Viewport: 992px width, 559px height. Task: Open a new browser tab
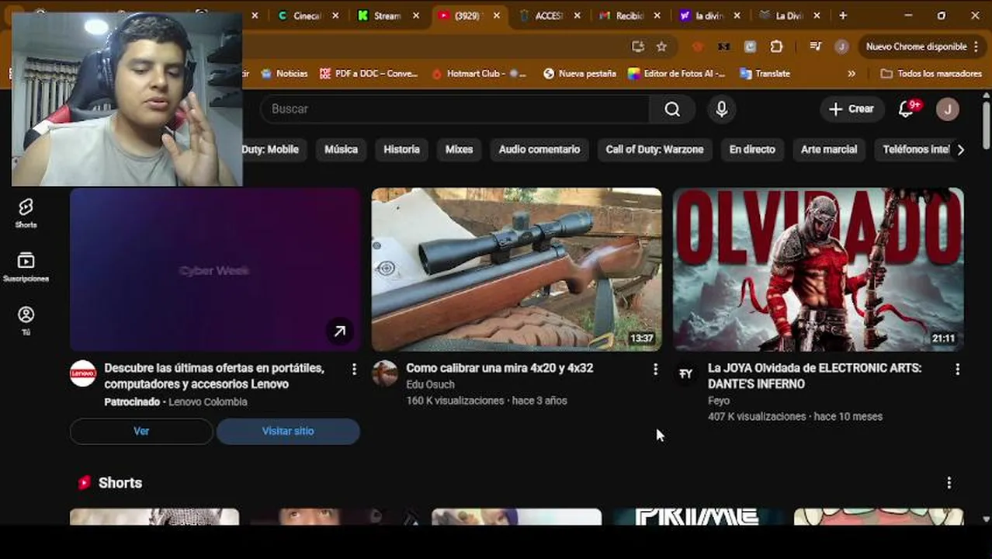(x=843, y=16)
